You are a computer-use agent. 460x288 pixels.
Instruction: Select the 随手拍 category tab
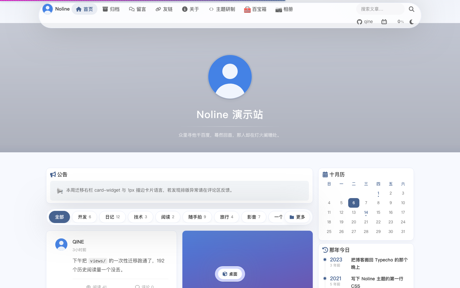coord(197,217)
